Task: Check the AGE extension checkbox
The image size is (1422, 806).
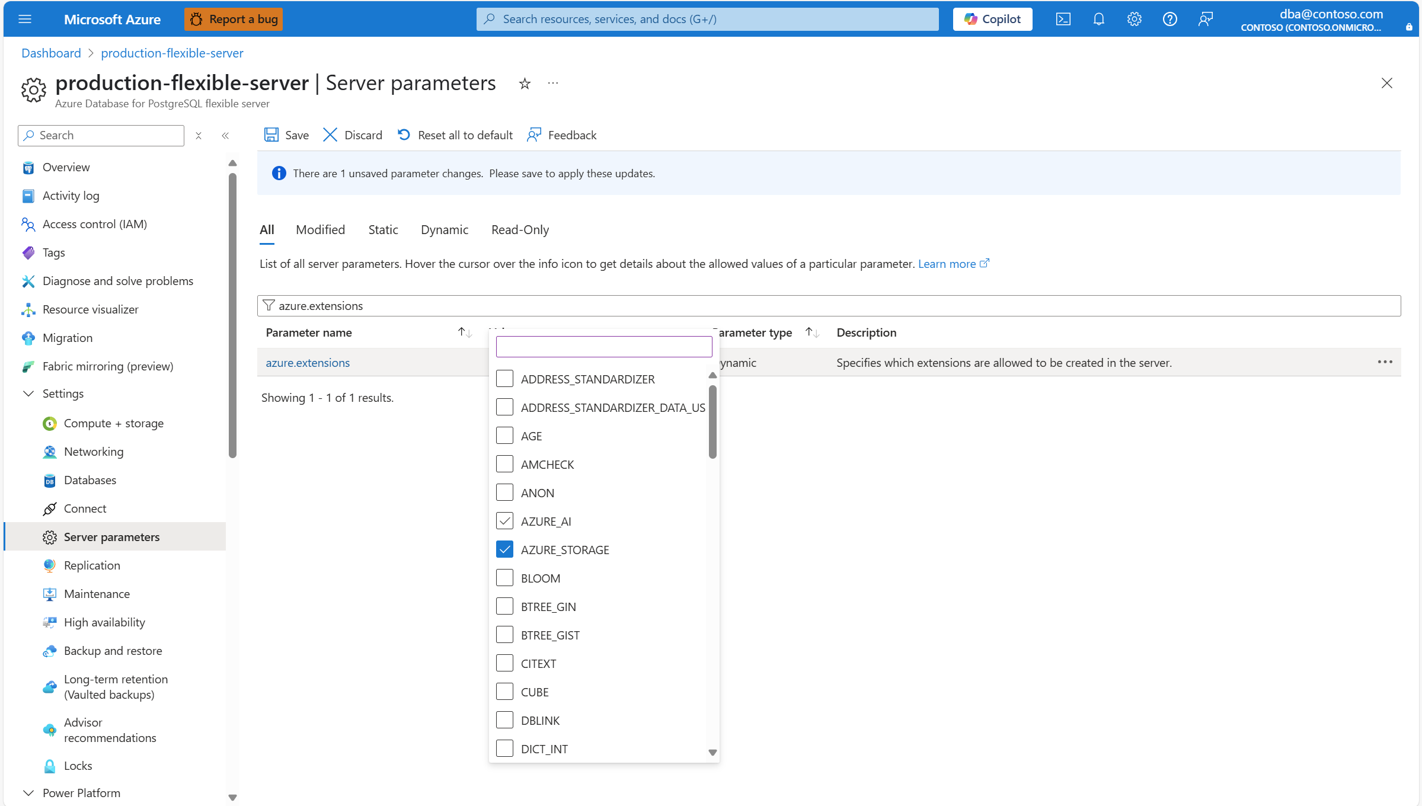Action: click(504, 436)
